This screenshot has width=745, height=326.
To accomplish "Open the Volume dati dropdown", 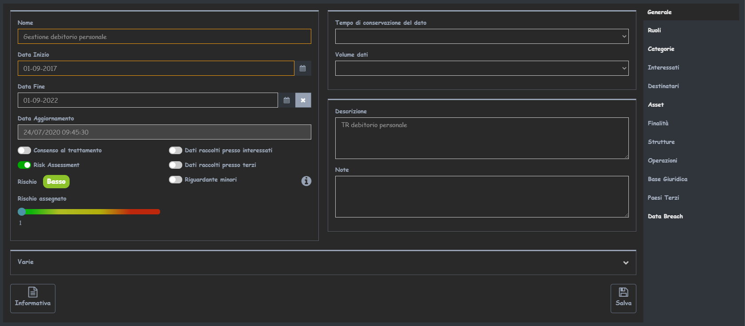I will [x=482, y=68].
